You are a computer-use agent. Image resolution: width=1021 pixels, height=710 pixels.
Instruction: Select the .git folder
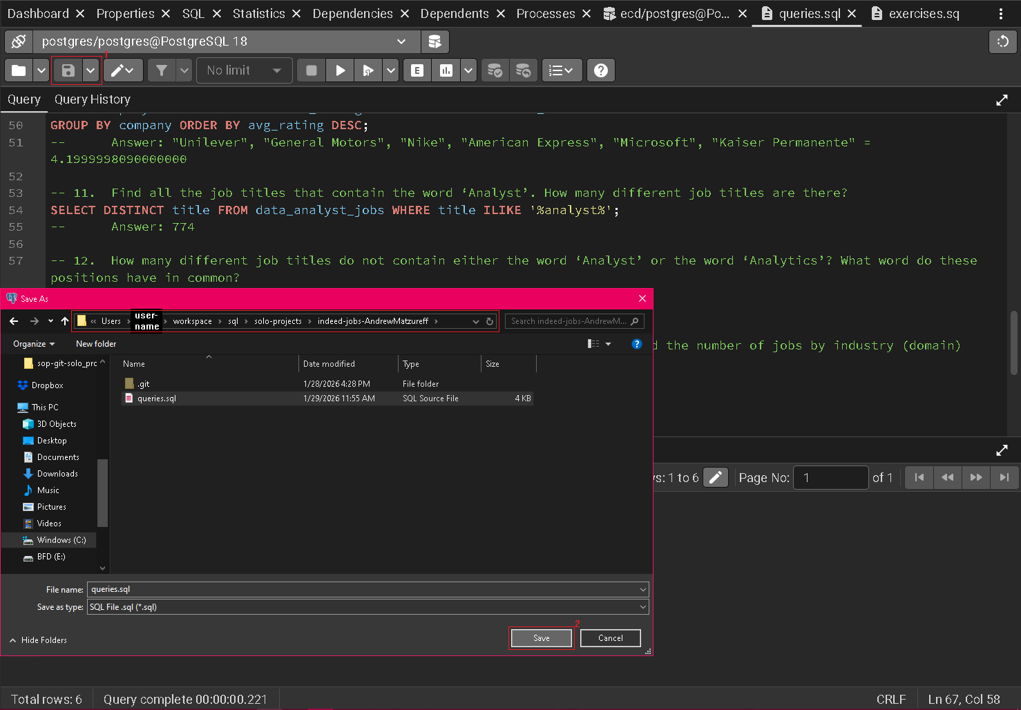point(327,384)
